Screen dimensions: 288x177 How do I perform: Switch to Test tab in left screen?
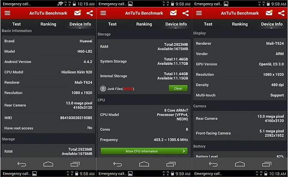pos(16,24)
